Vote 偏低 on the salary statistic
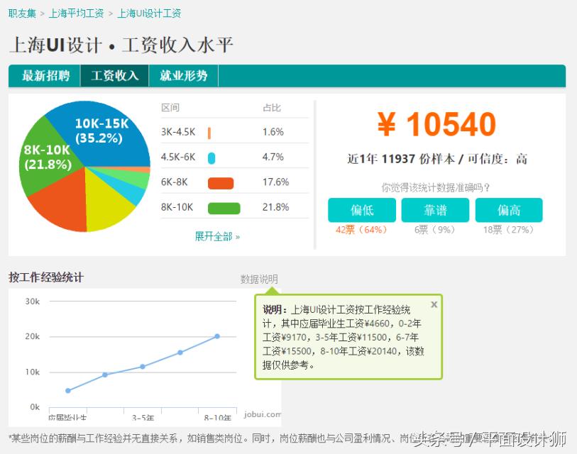The height and width of the screenshot is (454, 577). pos(361,210)
